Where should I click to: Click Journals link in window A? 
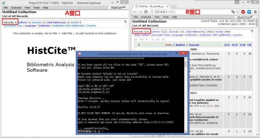coord(37,22)
